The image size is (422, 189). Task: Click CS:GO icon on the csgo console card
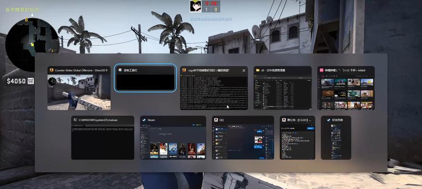pyautogui.click(x=184, y=70)
